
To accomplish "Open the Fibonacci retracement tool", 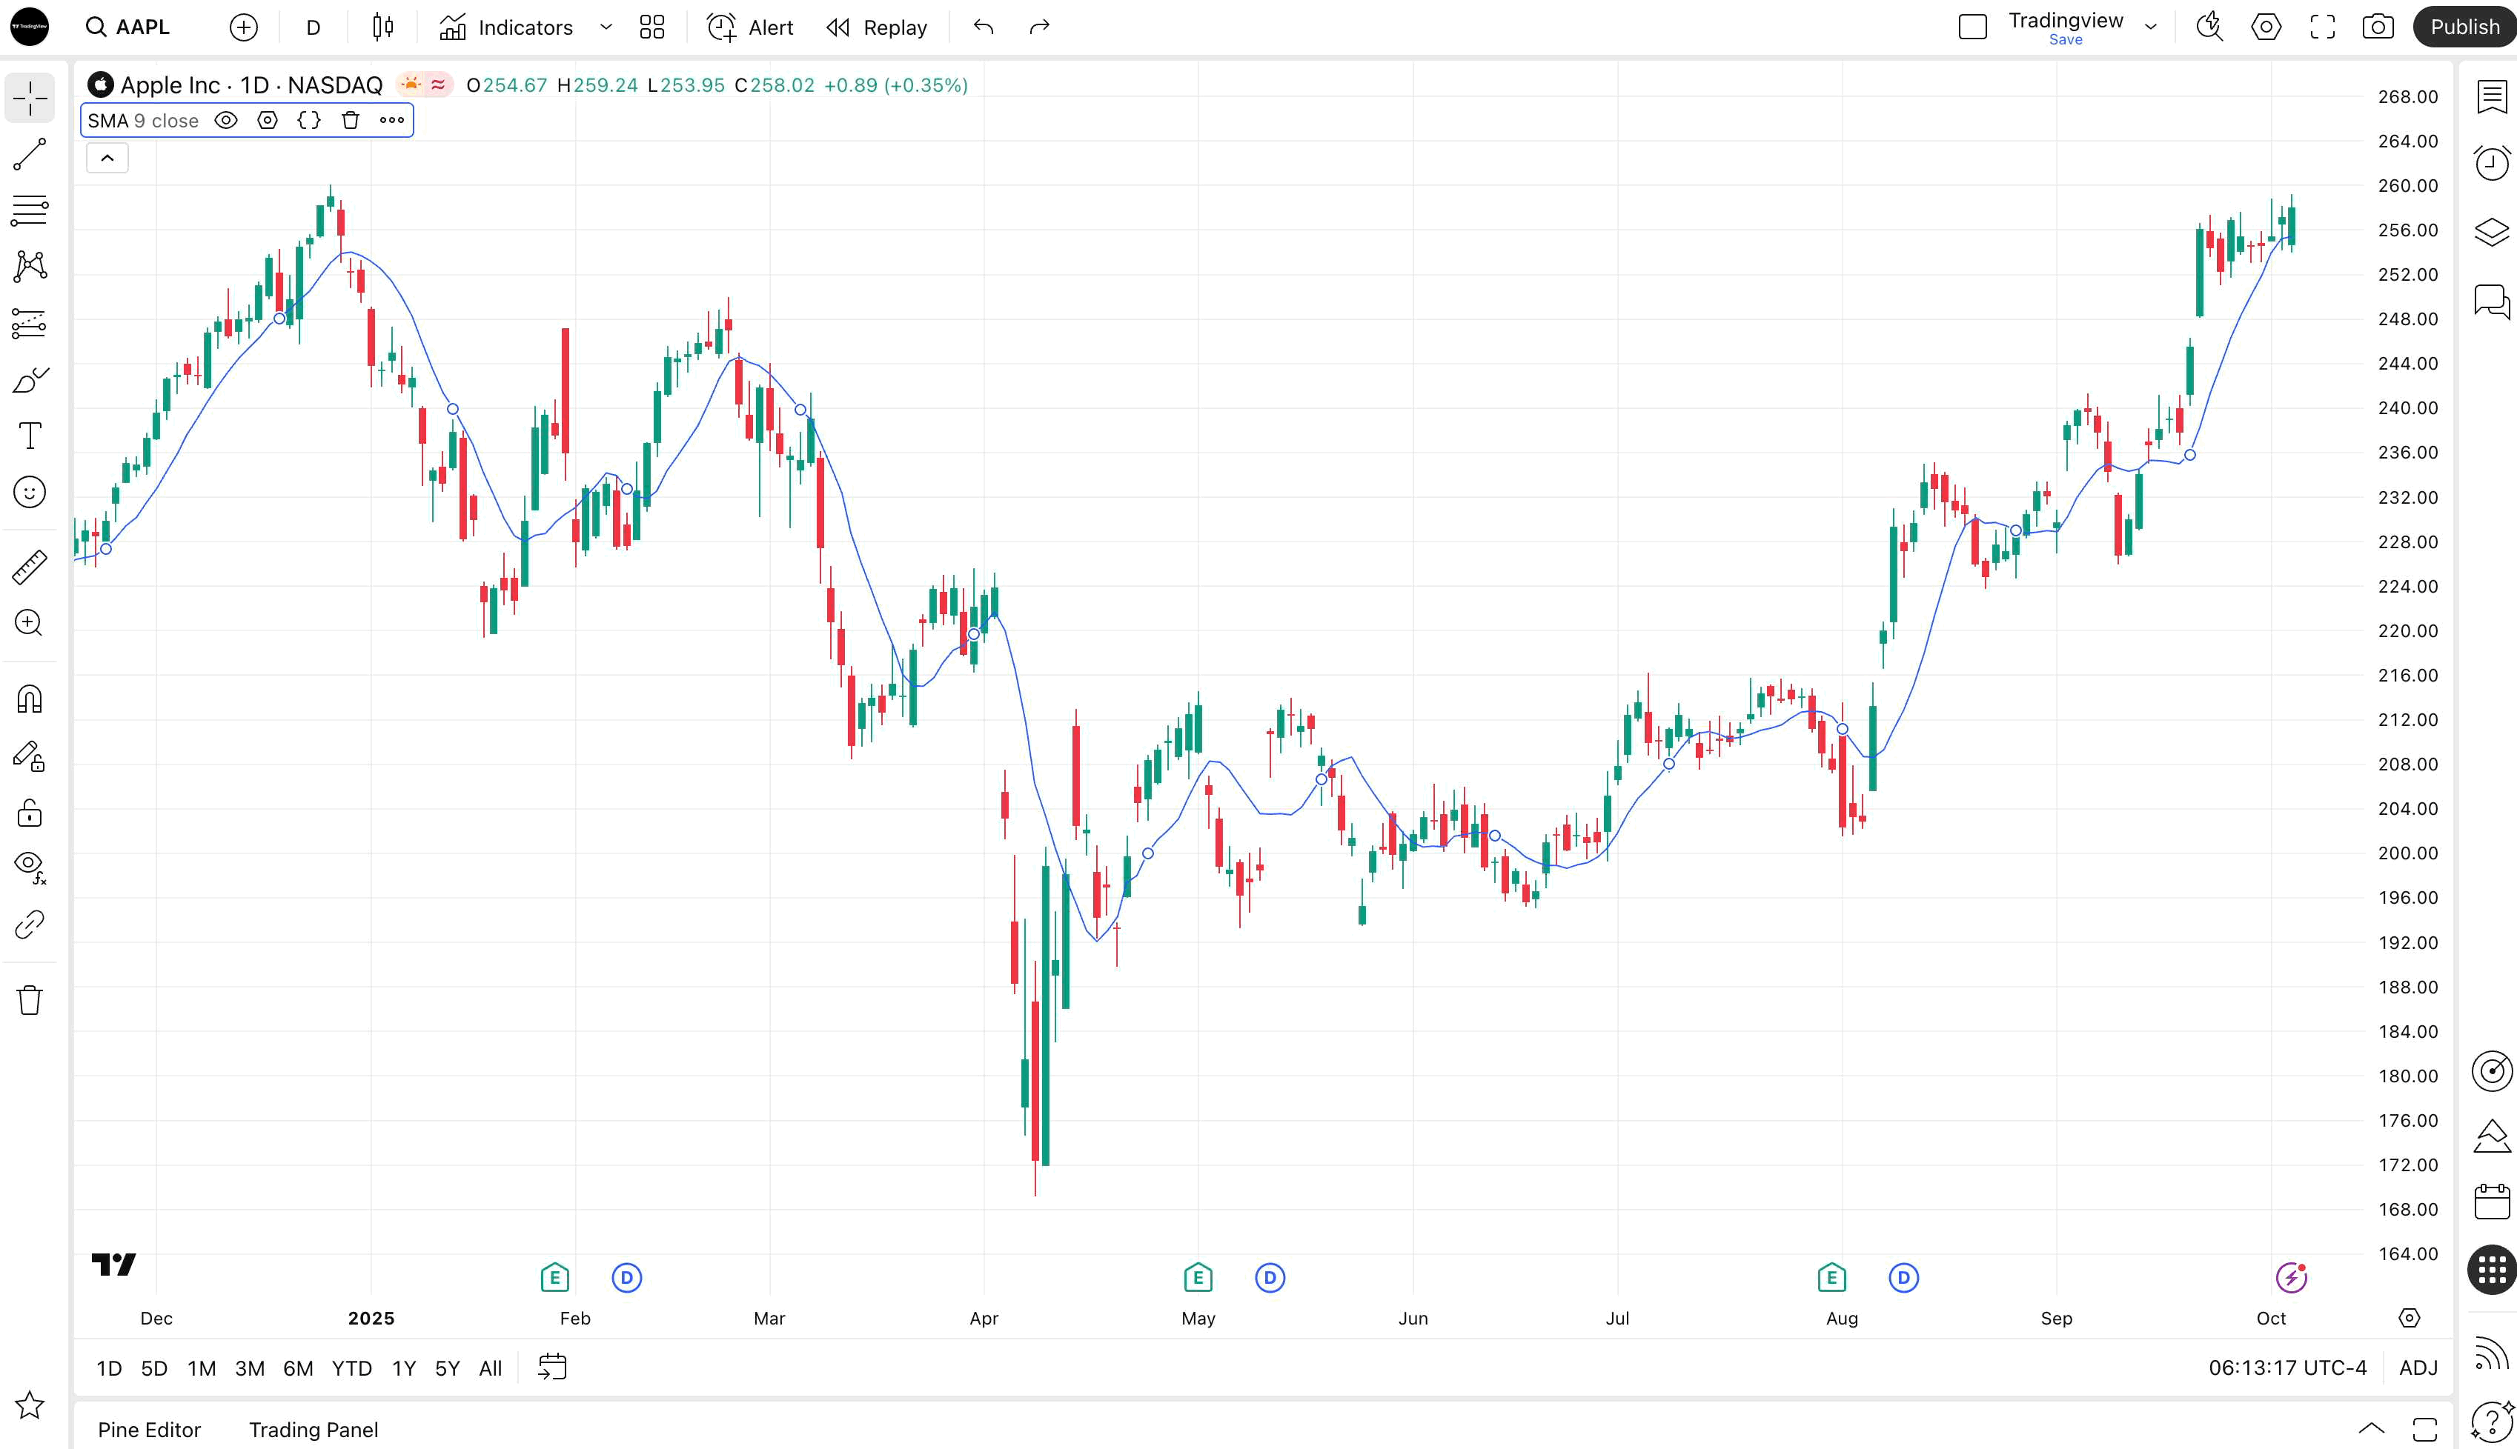I will (30, 210).
